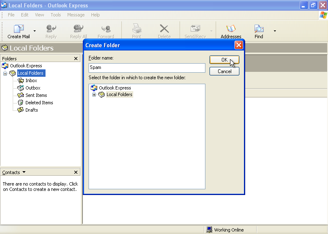The width and height of the screenshot is (328, 234).
Task: Open the Deleted Items folder
Action: [39, 103]
